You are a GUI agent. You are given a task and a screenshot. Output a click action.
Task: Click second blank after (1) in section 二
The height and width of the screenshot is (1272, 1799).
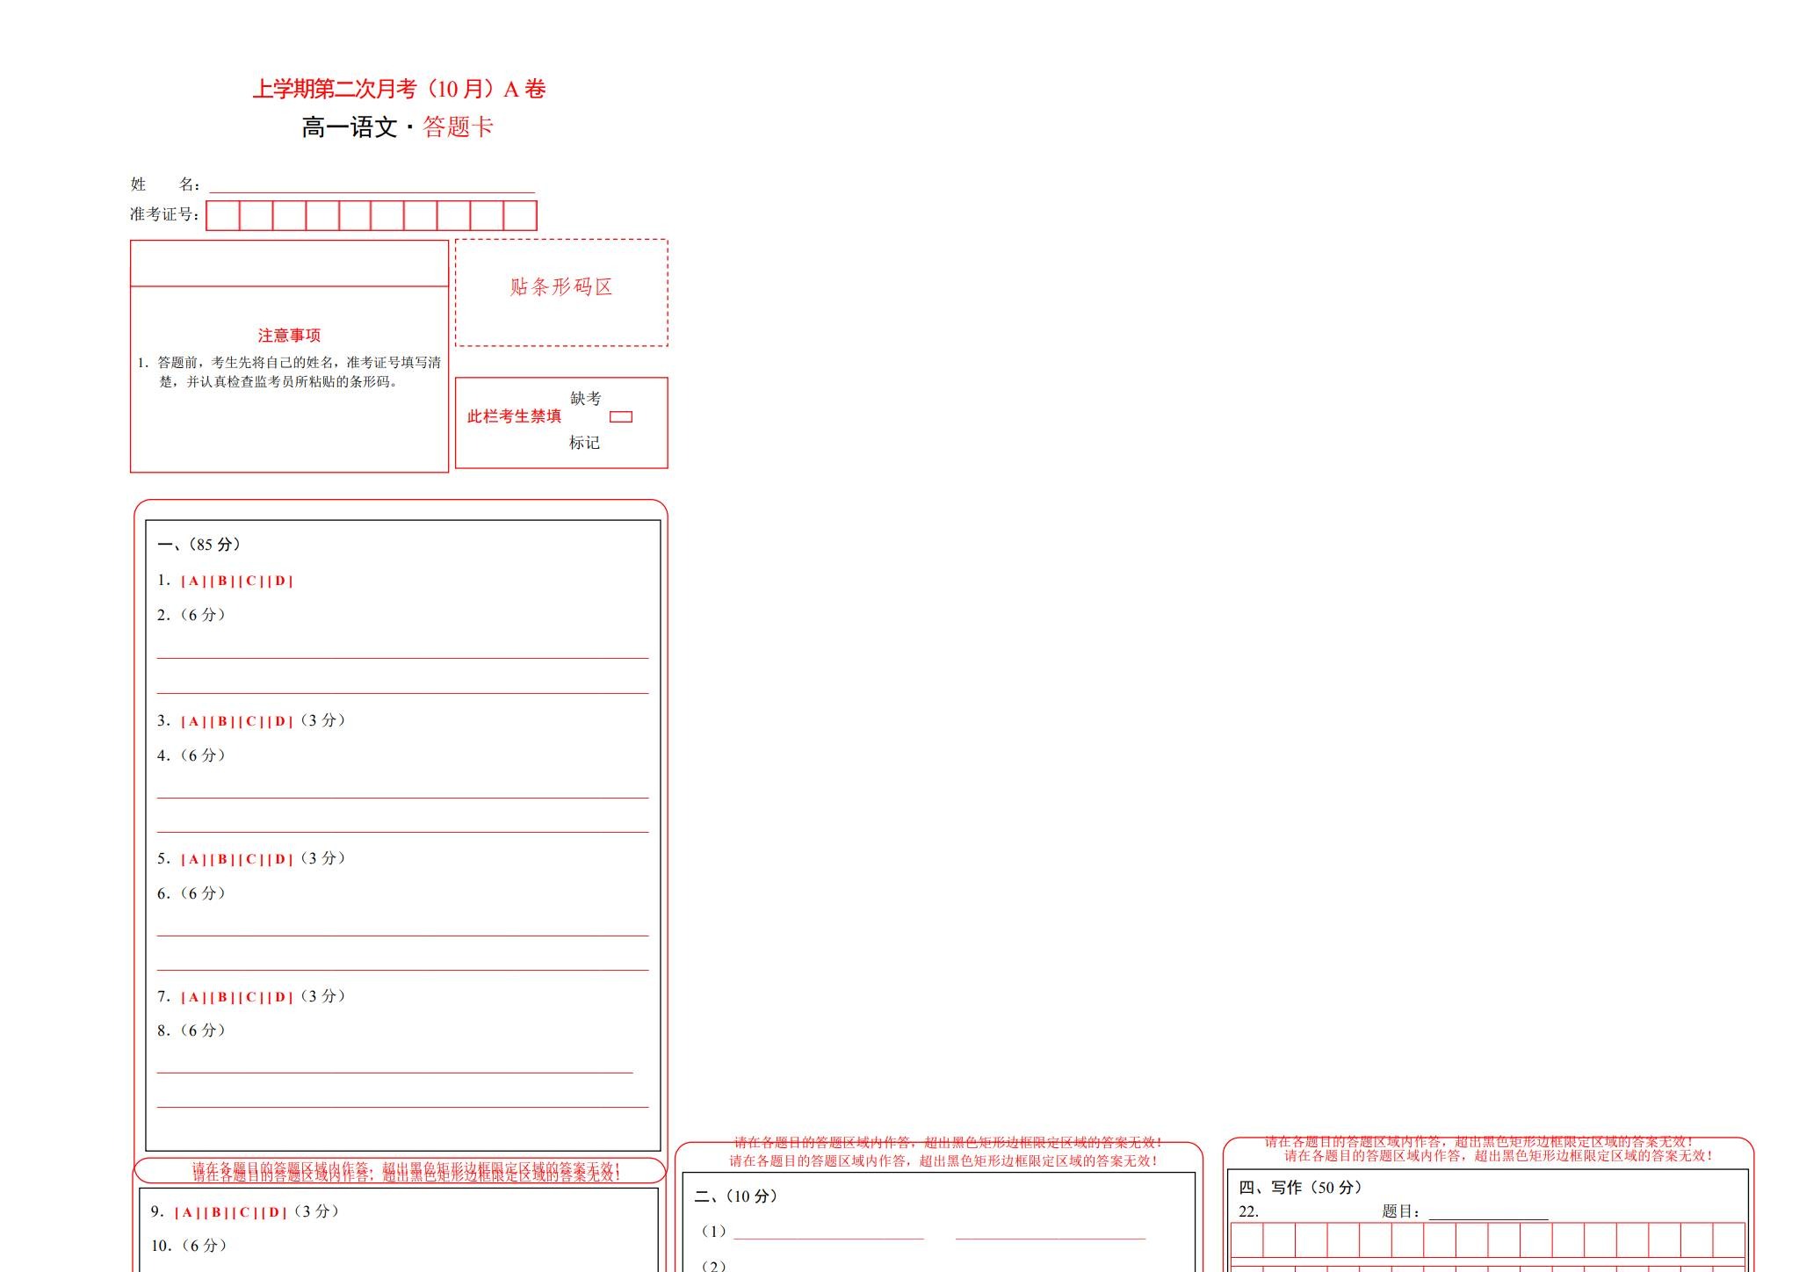pyautogui.click(x=1051, y=1232)
